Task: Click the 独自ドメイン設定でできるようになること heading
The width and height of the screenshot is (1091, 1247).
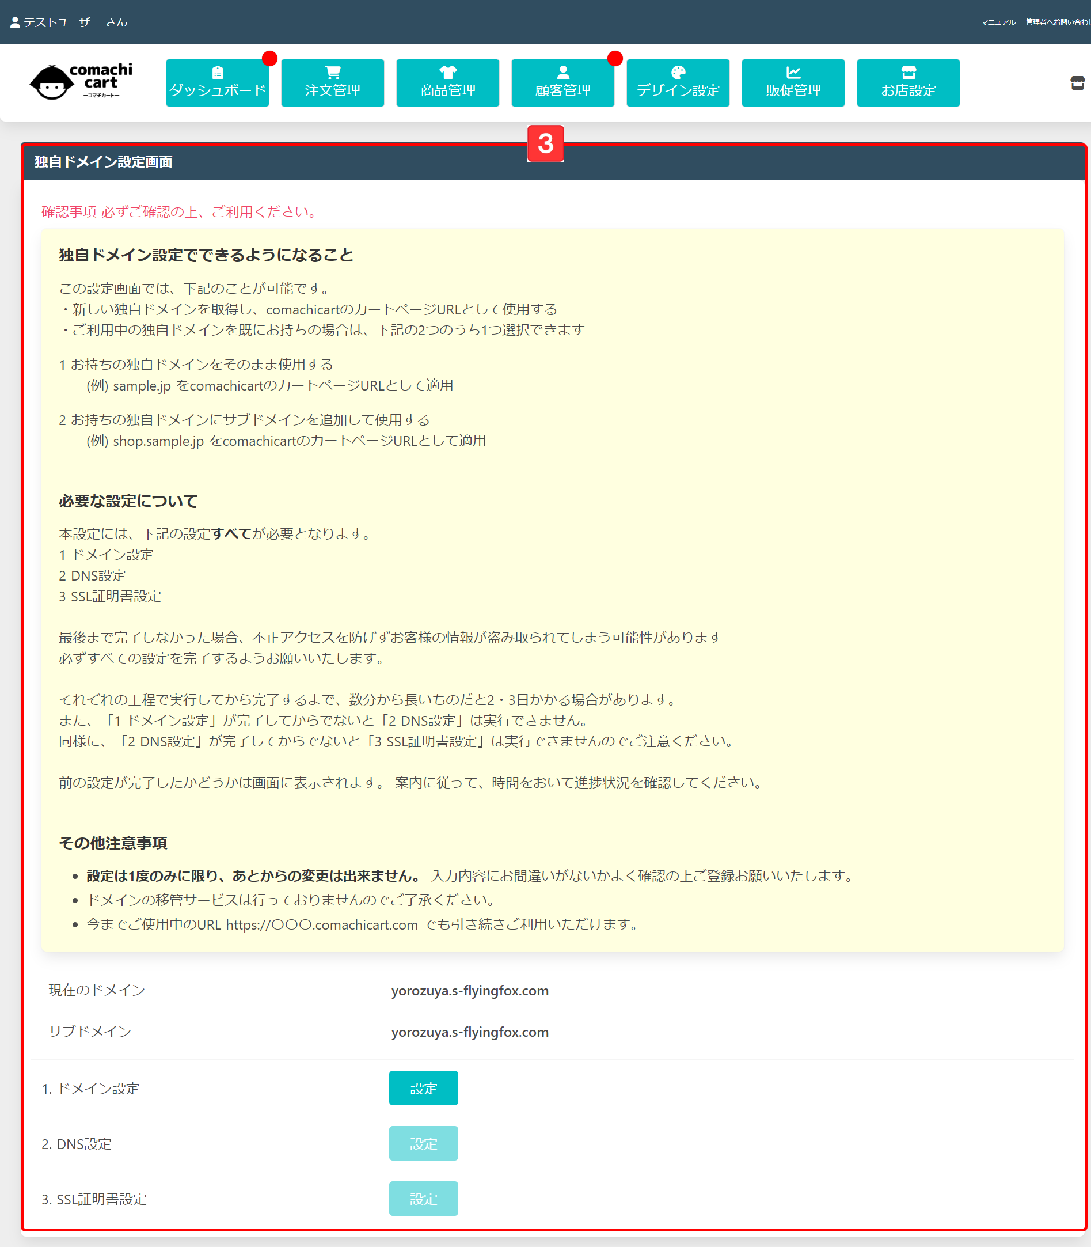Action: tap(206, 255)
